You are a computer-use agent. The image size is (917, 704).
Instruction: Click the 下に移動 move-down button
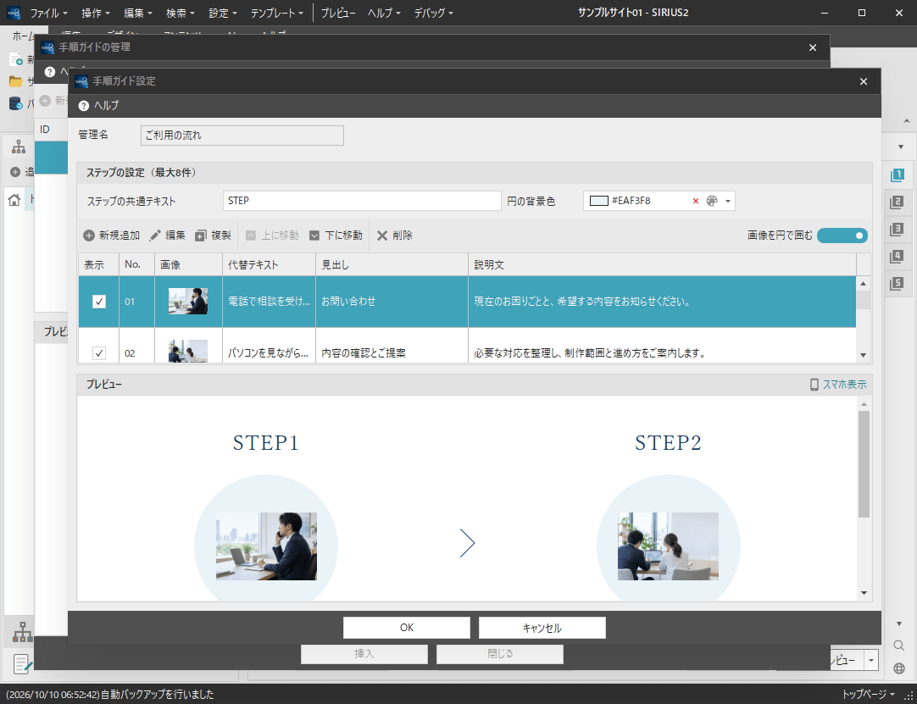[336, 235]
